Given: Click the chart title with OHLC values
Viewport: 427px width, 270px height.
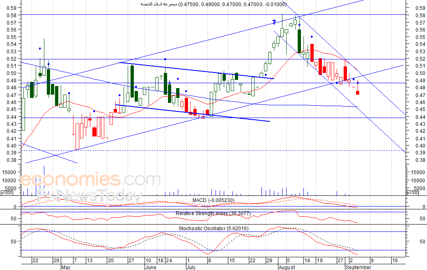Looking at the screenshot, I should click(x=213, y=4).
